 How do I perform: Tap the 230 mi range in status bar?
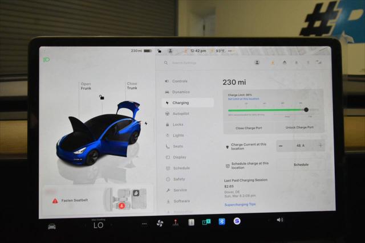coord(136,51)
